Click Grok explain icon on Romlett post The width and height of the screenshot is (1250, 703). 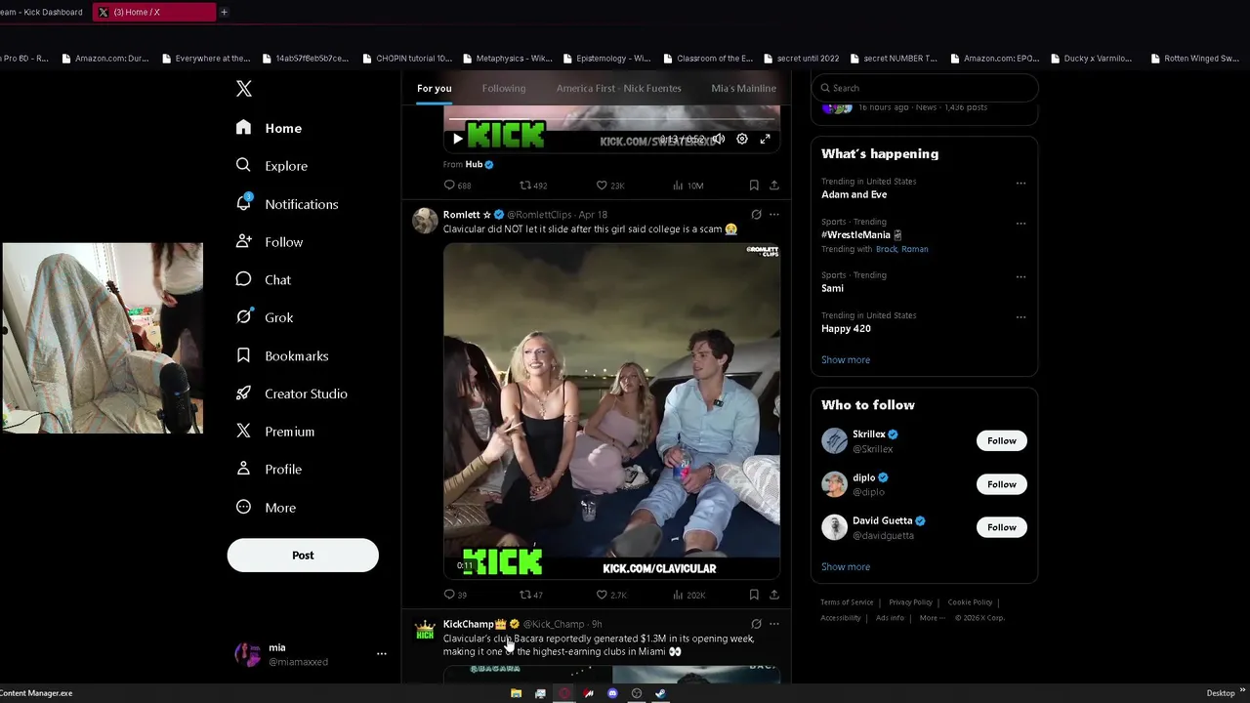pyautogui.click(x=756, y=215)
